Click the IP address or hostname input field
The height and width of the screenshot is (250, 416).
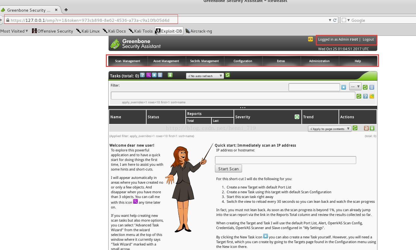pos(286,160)
